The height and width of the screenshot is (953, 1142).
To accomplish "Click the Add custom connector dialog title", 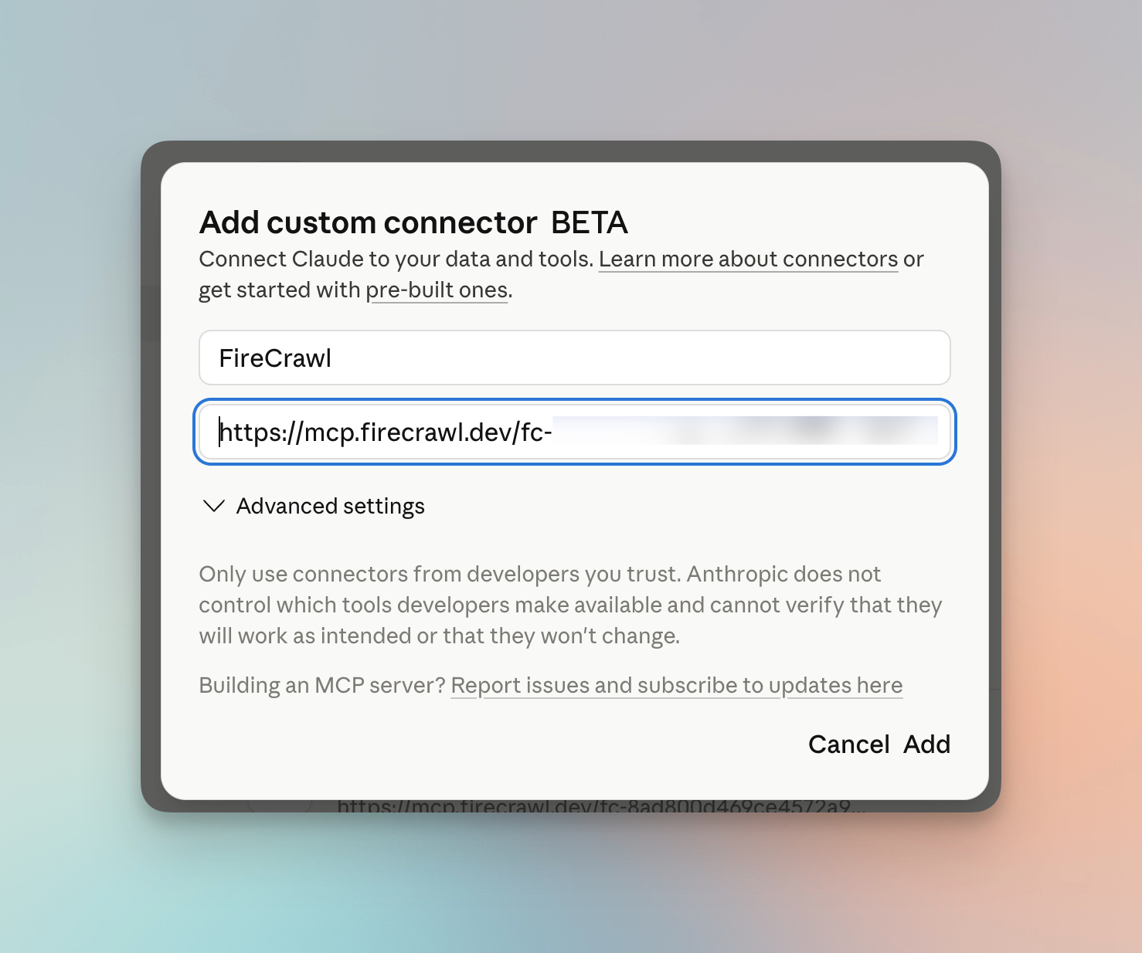I will coord(369,222).
